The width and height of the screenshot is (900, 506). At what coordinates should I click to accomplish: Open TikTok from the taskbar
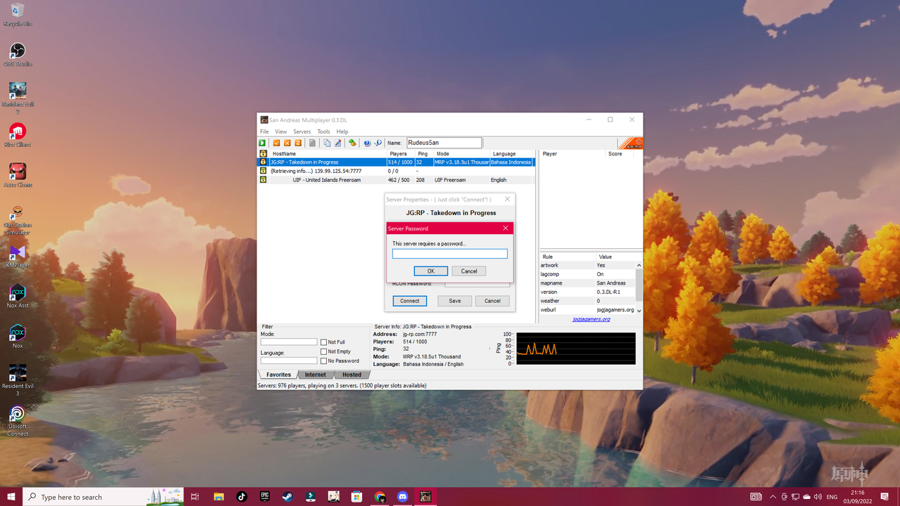242,497
